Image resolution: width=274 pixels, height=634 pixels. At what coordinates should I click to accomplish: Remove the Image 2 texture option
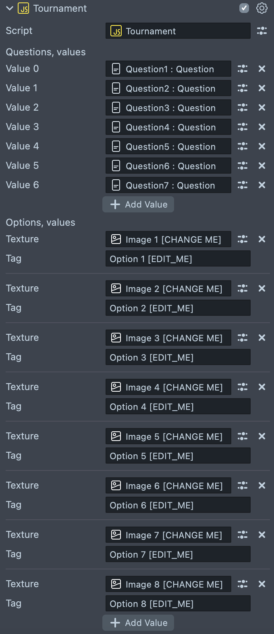click(262, 289)
